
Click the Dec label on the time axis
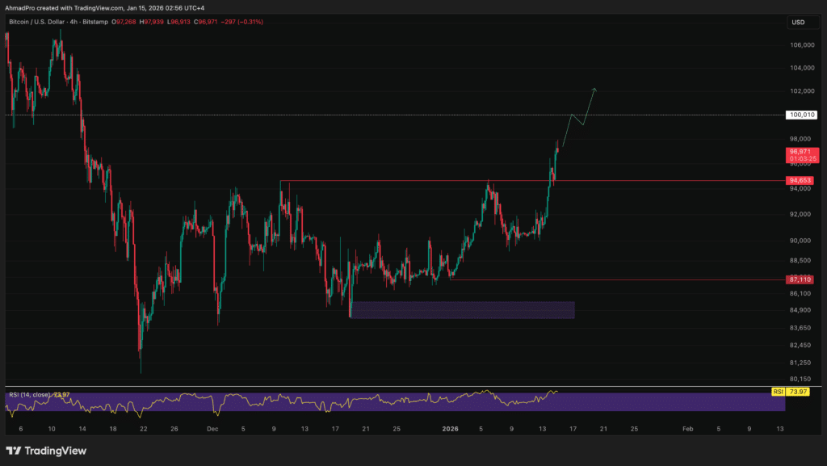point(212,428)
